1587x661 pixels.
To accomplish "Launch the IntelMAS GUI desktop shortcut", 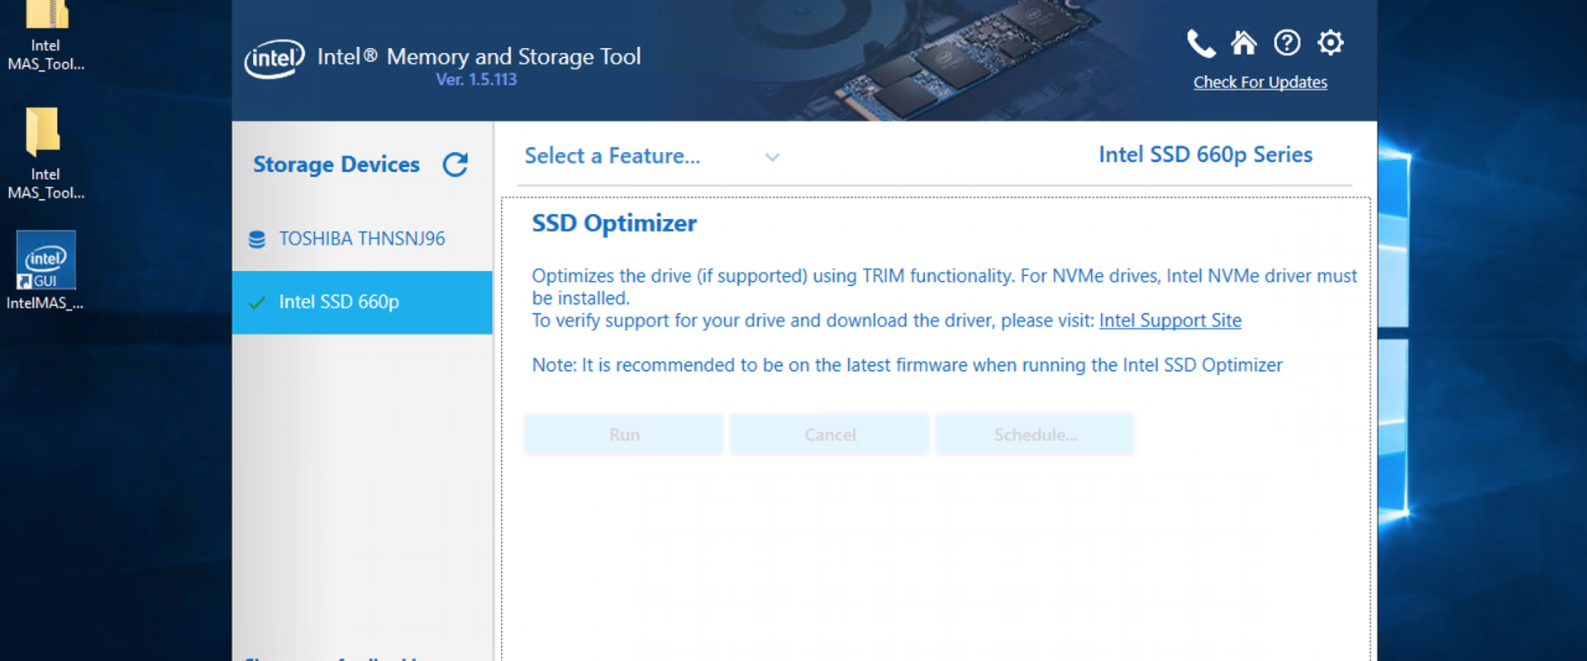I will tap(45, 271).
